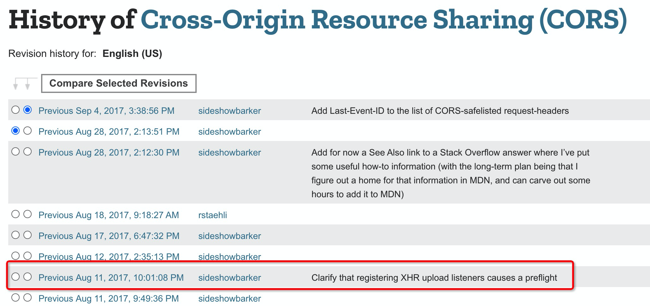Open revision Previous Aug 28, 2017, 2:13:51 PM

pyautogui.click(x=109, y=132)
